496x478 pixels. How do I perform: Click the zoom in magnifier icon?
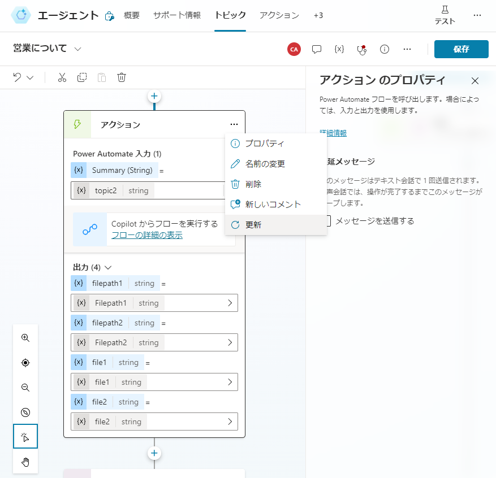(25, 338)
